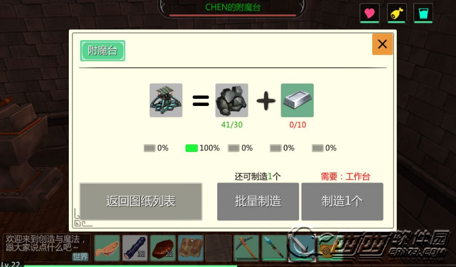Close the crafting dialog with X
The image size is (456, 267).
point(382,44)
